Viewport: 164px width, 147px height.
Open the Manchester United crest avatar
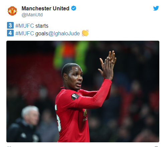point(12,11)
